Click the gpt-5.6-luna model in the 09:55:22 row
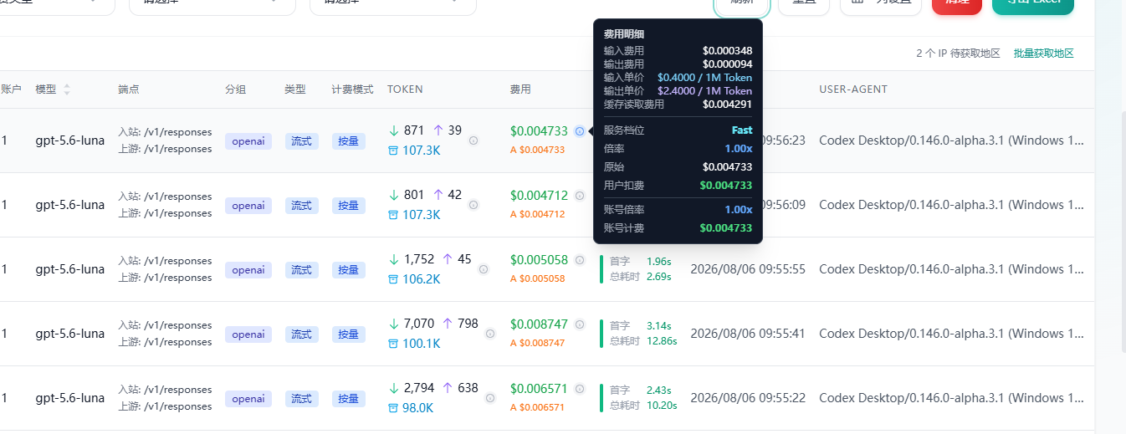 click(70, 398)
